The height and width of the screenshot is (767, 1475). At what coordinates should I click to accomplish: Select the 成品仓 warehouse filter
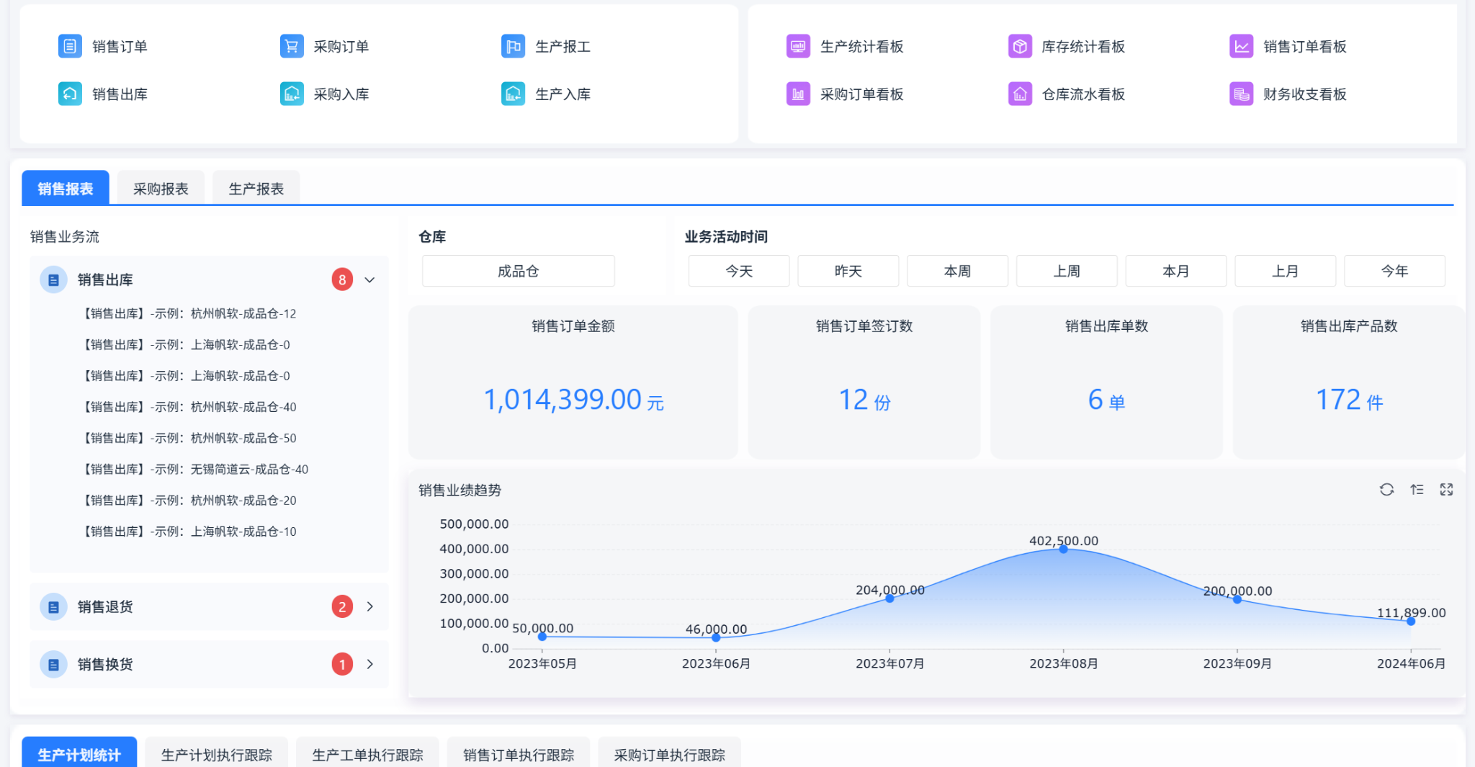click(518, 272)
